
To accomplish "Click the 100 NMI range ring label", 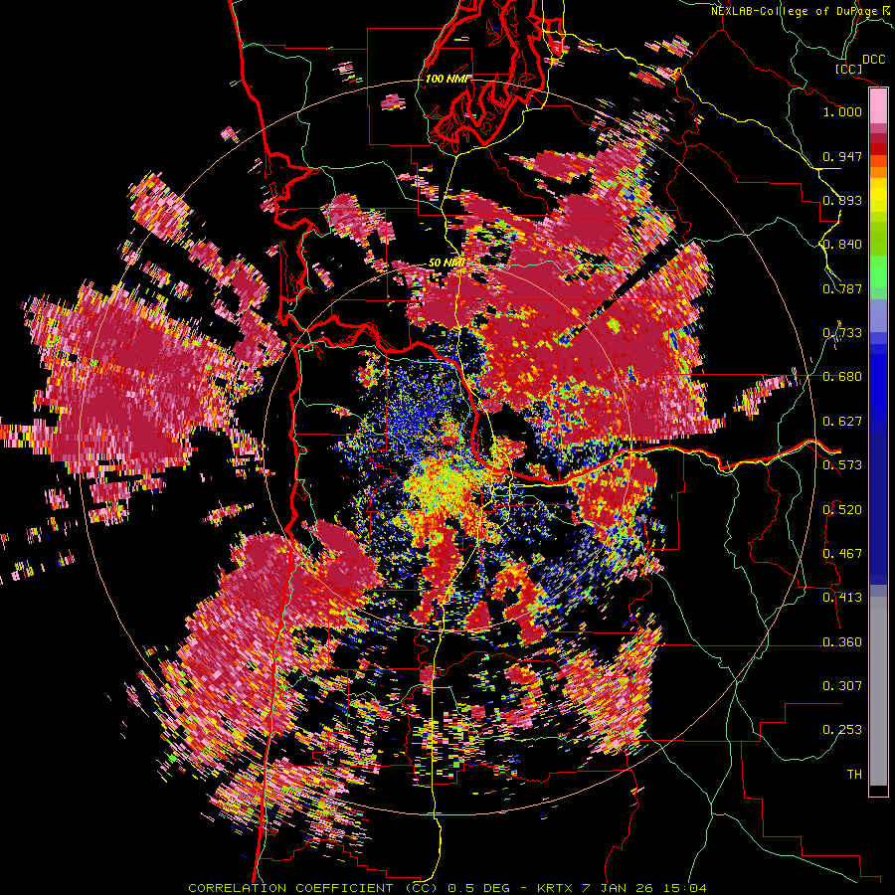I will pyautogui.click(x=447, y=79).
